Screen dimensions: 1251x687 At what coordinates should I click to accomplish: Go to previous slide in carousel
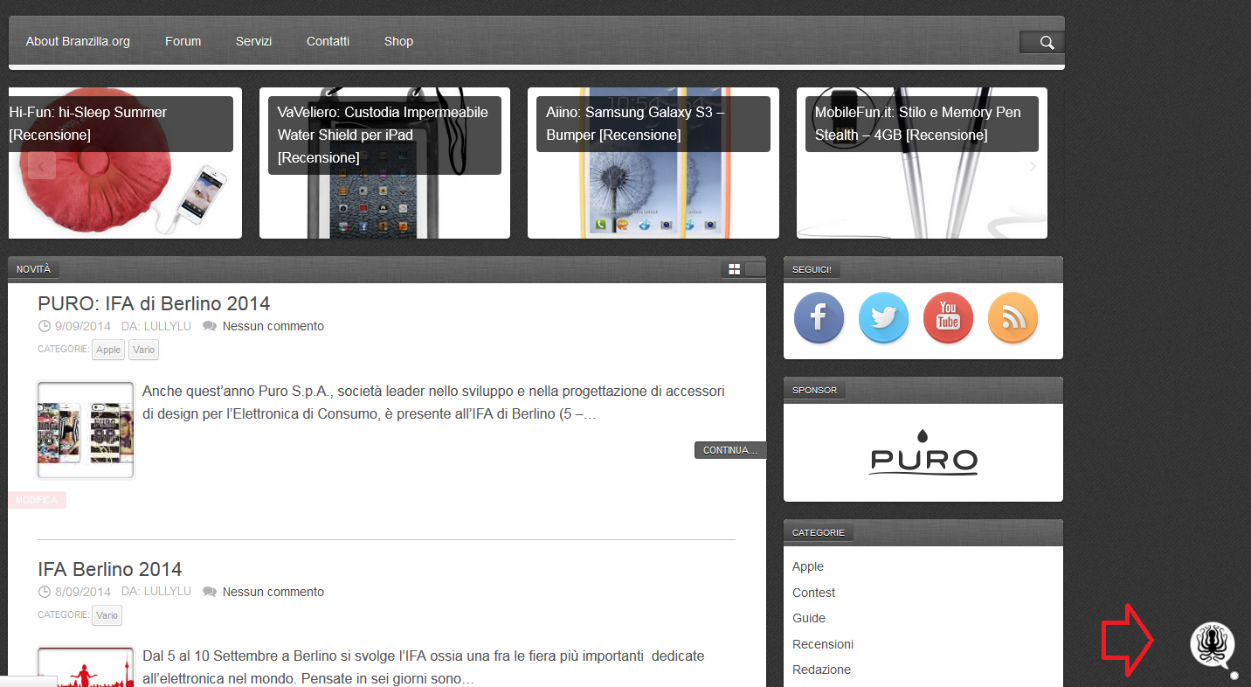coord(41,165)
